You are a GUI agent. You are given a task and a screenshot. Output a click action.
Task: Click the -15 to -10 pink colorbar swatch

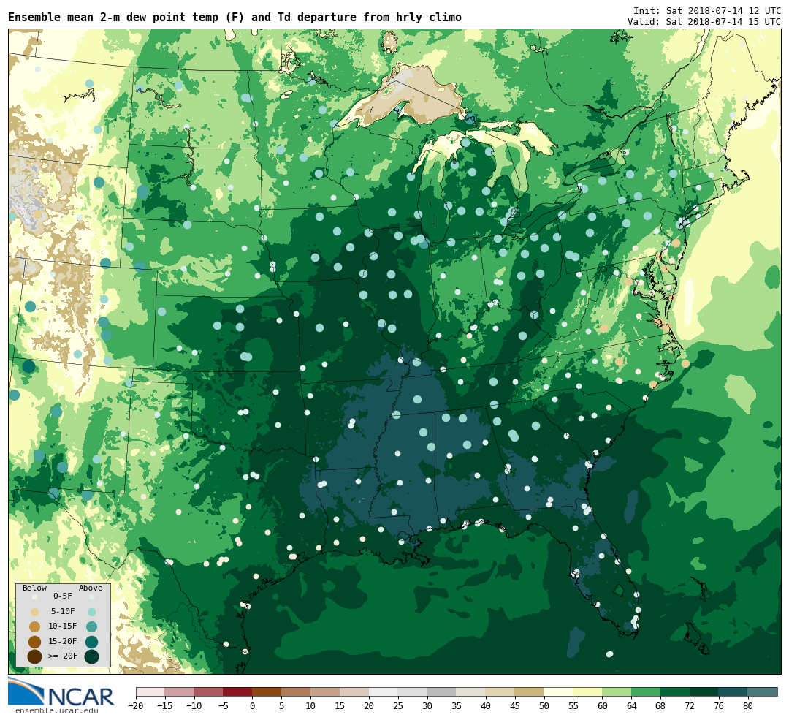point(180,692)
